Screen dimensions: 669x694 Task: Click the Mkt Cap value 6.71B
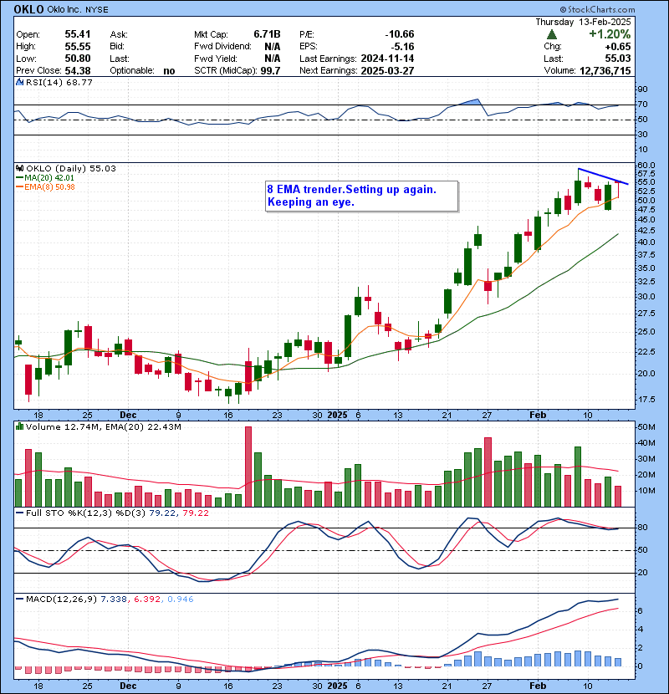[267, 34]
